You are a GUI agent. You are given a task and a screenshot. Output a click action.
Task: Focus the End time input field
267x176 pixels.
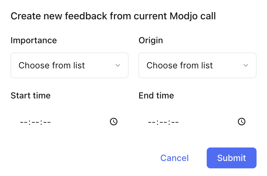[197, 122]
